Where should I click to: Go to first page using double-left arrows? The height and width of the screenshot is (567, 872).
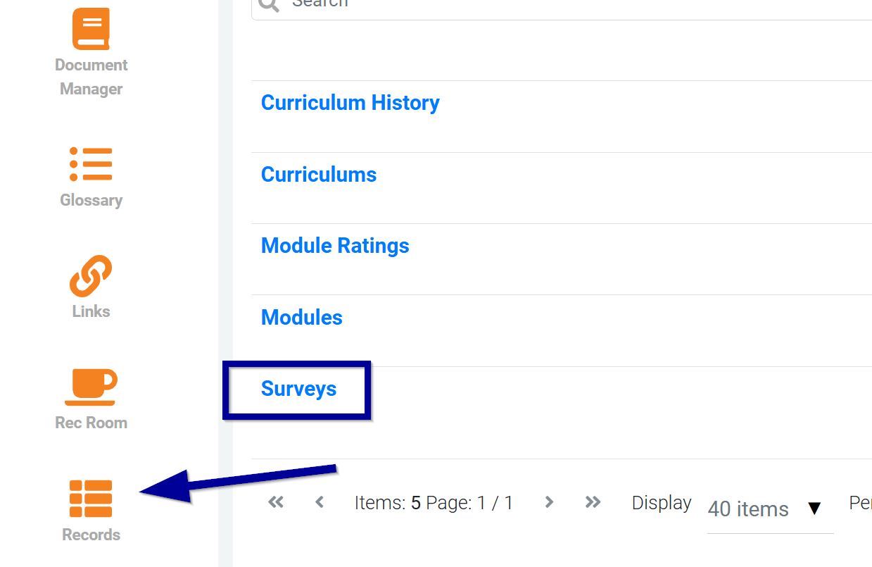pos(276,502)
